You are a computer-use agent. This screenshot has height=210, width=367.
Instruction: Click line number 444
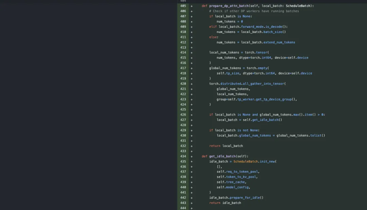[x=183, y=208]
